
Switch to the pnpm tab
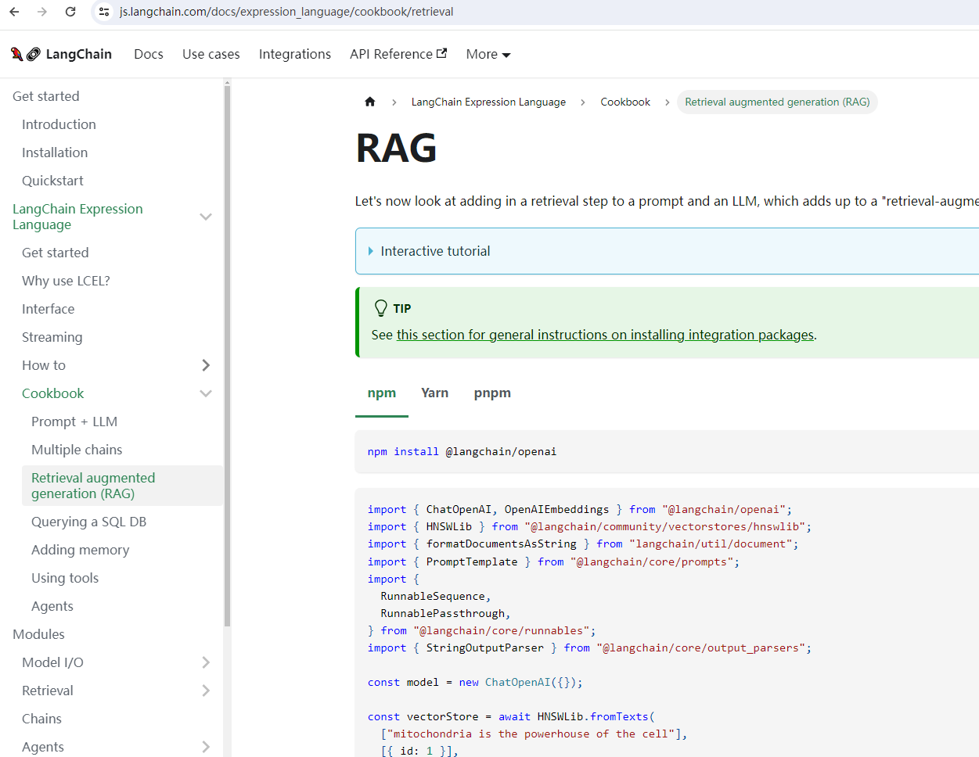(x=492, y=393)
